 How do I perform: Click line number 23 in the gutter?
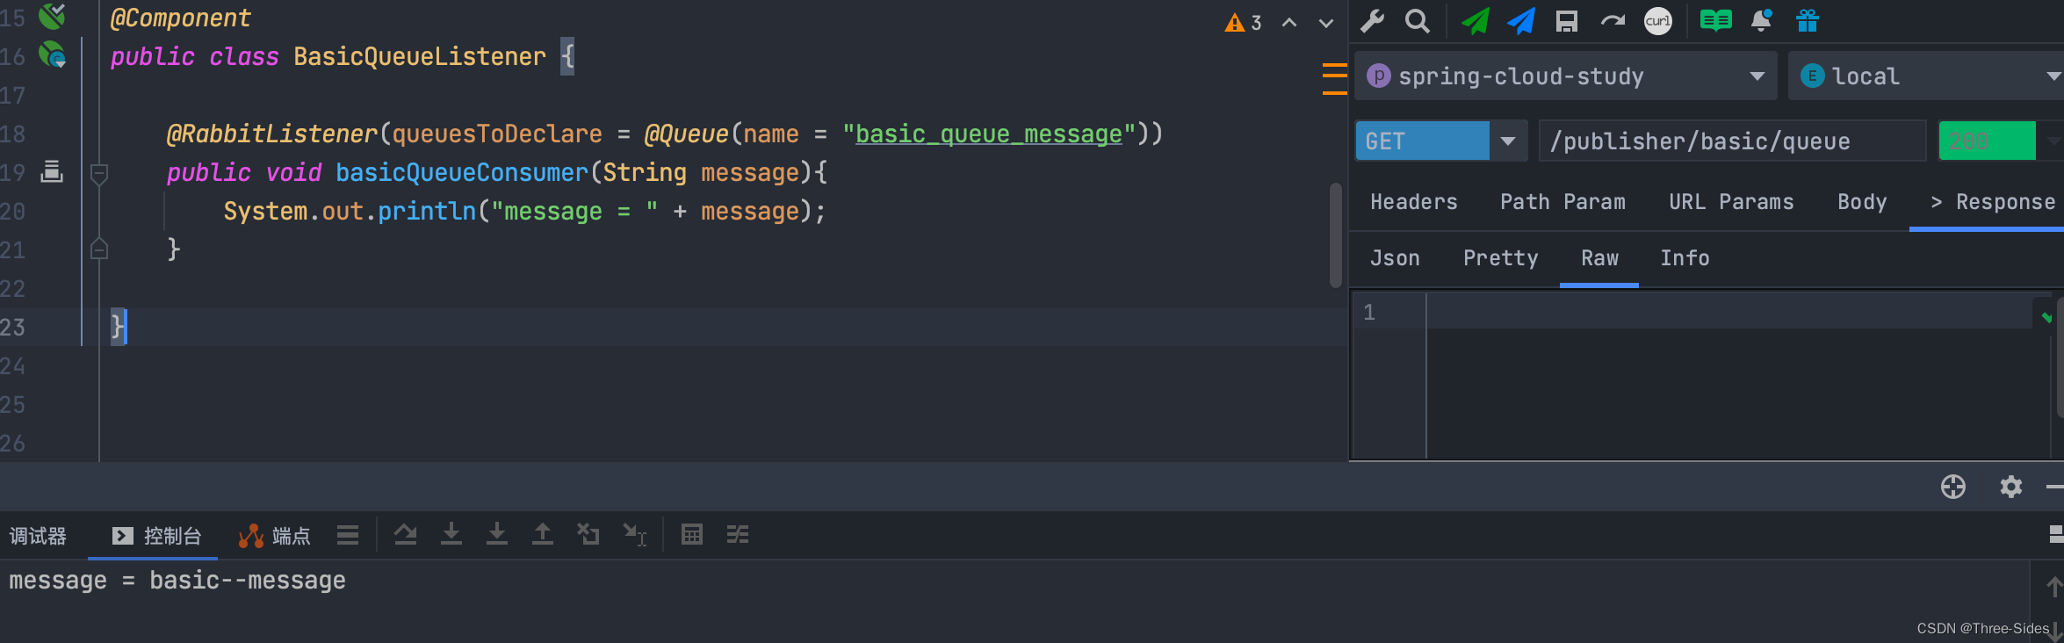[13, 328]
